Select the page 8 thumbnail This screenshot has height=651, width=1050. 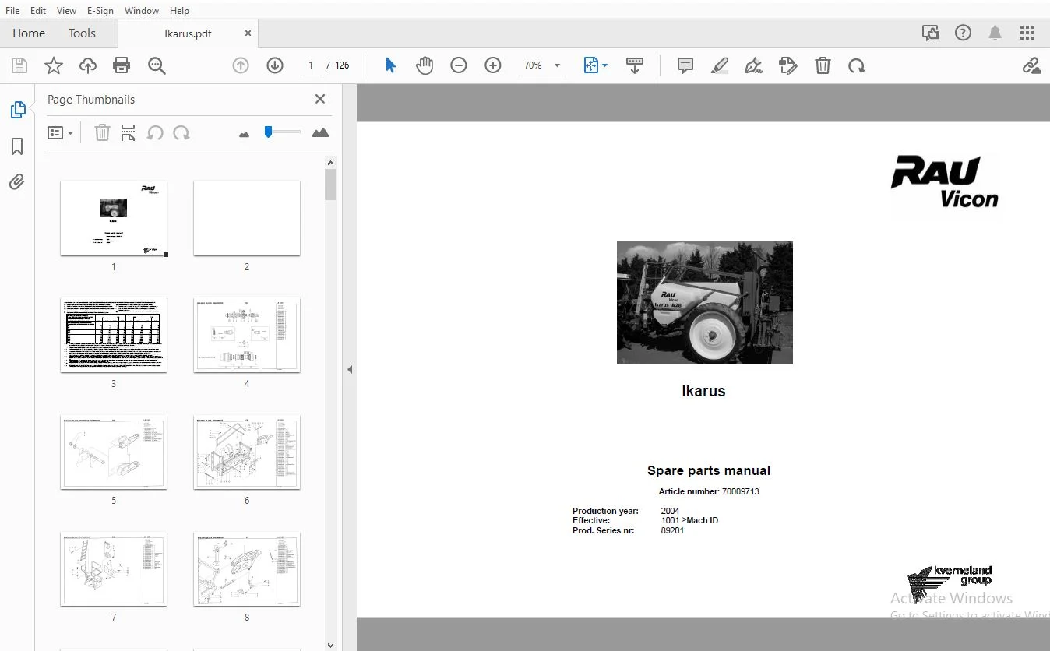tap(247, 568)
